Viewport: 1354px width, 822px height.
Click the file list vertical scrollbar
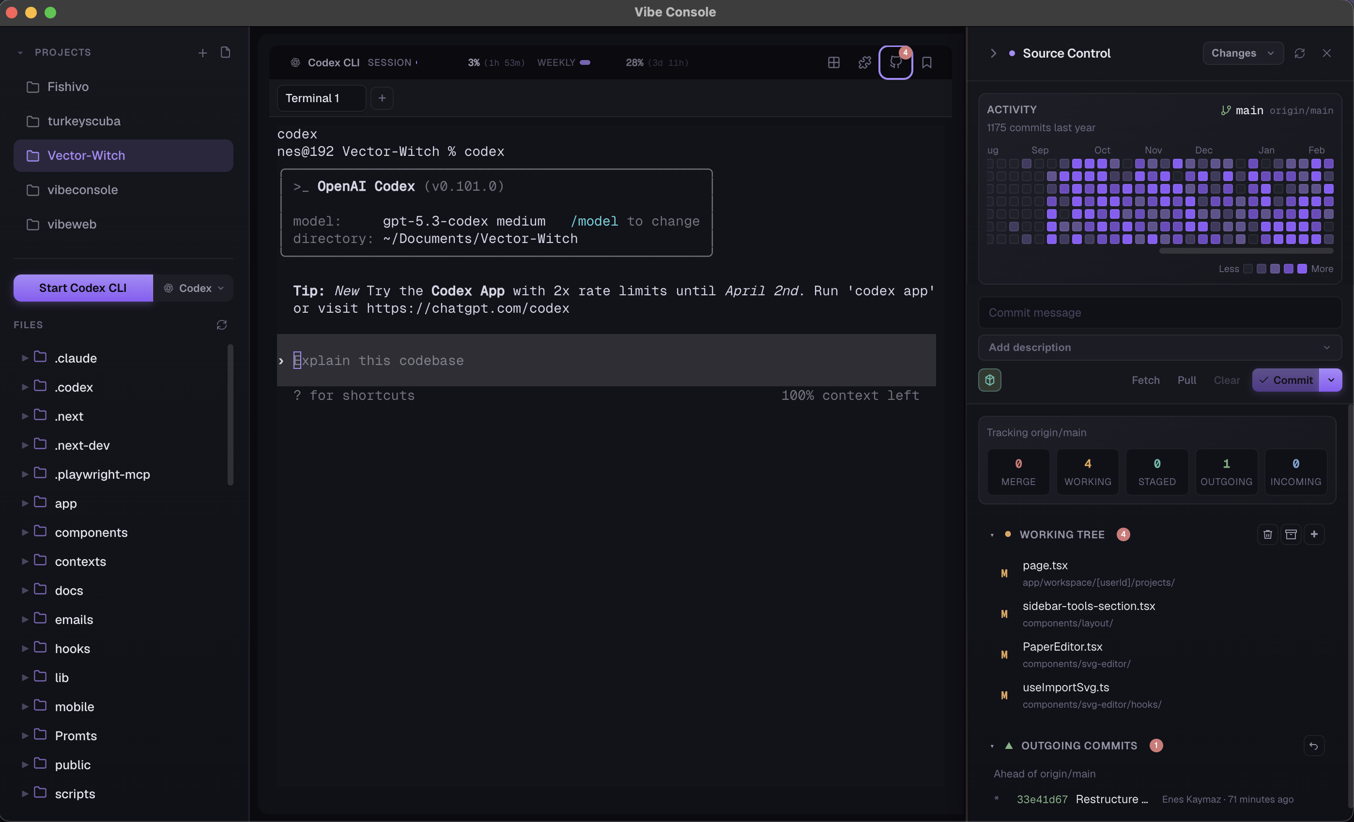point(230,415)
